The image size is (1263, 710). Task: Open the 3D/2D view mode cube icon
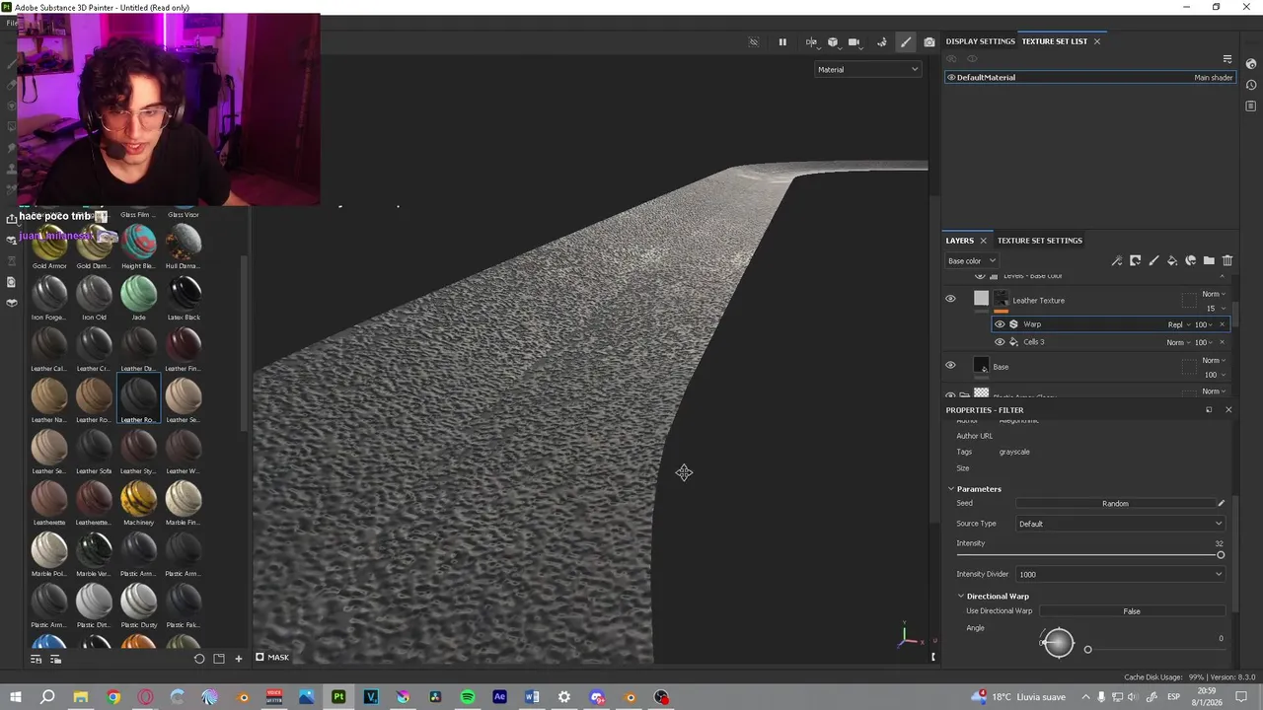point(833,42)
